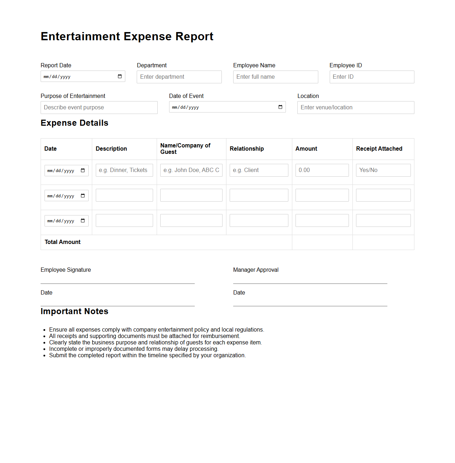455x463 pixels.
Task: Open calendar picker in third expense row
Action: (x=83, y=221)
